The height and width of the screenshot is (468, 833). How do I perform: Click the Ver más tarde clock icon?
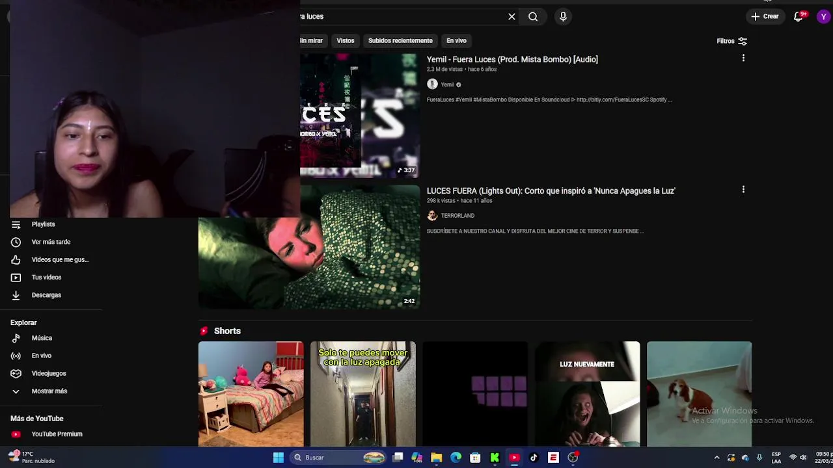[16, 242]
